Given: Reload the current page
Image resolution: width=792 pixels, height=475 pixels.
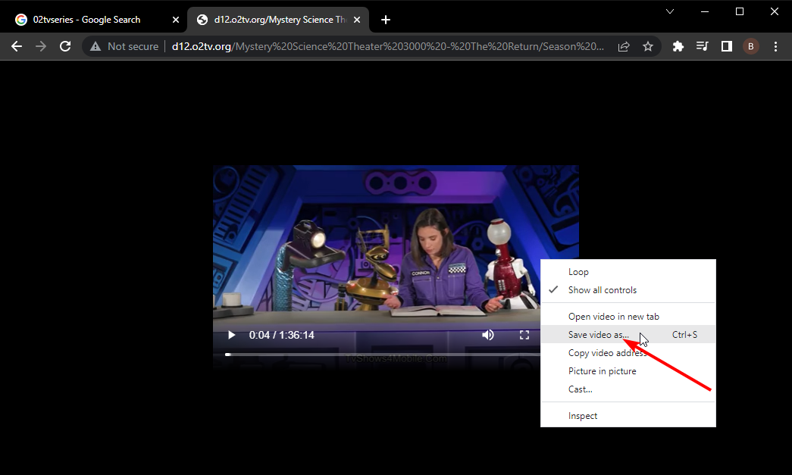Looking at the screenshot, I should (65, 46).
